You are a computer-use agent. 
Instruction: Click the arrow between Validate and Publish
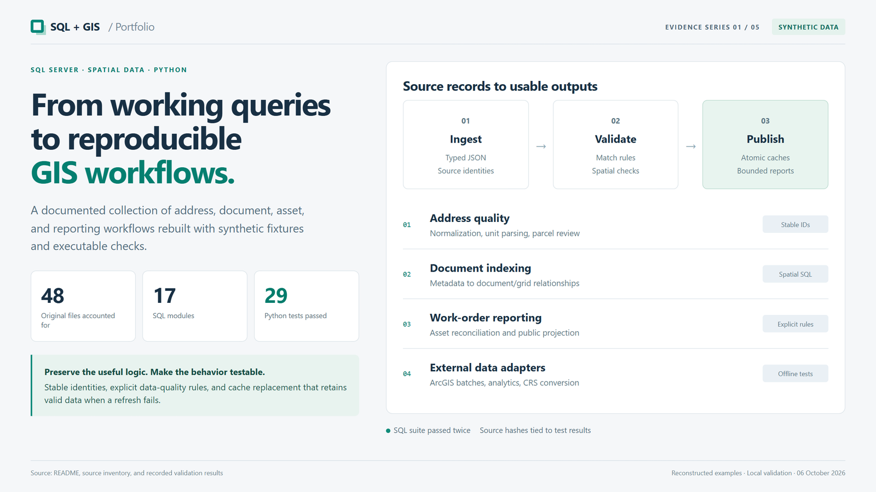(691, 147)
